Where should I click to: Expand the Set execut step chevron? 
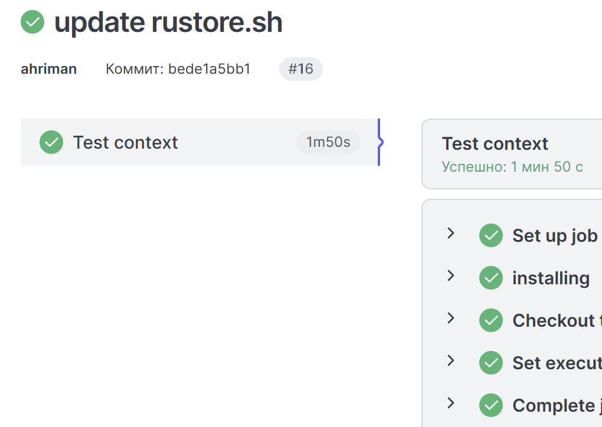pos(451,360)
